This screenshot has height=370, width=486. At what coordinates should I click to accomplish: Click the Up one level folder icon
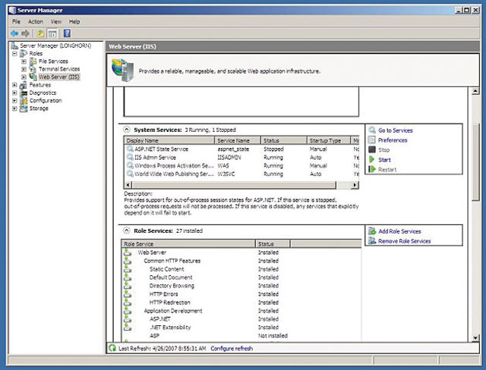click(x=40, y=33)
